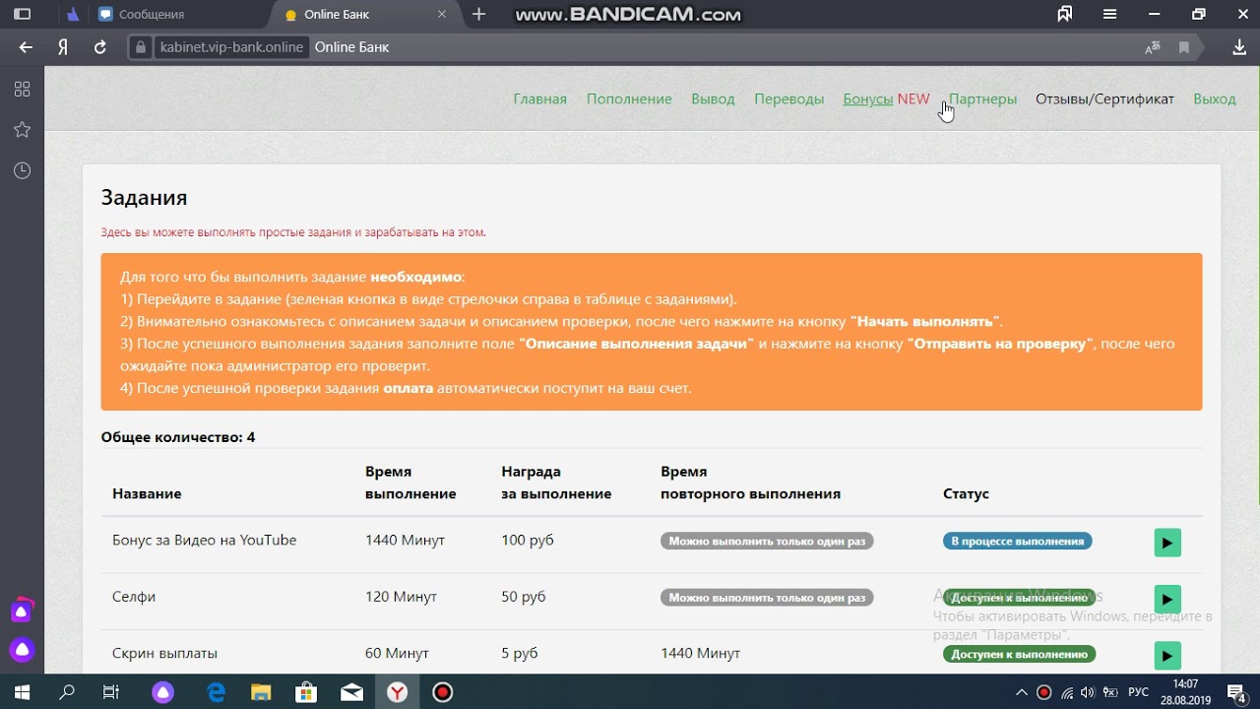Screen dimensions: 1260x709
Task: Open File Explorer from the taskbar
Action: point(260,692)
